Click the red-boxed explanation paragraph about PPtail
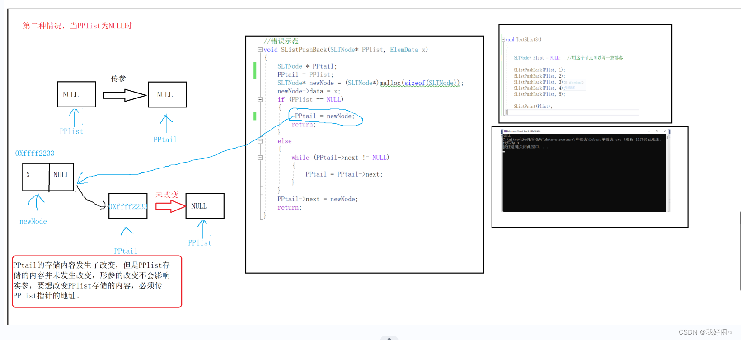Screen dimensions: 741x340 (97, 281)
